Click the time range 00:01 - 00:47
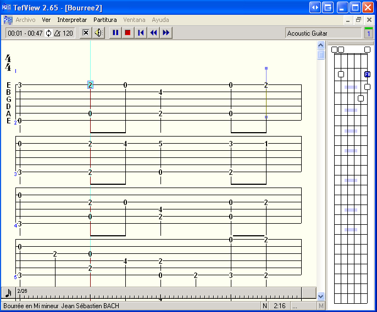Image resolution: width=377 pixels, height=312 pixels. pyautogui.click(x=25, y=33)
